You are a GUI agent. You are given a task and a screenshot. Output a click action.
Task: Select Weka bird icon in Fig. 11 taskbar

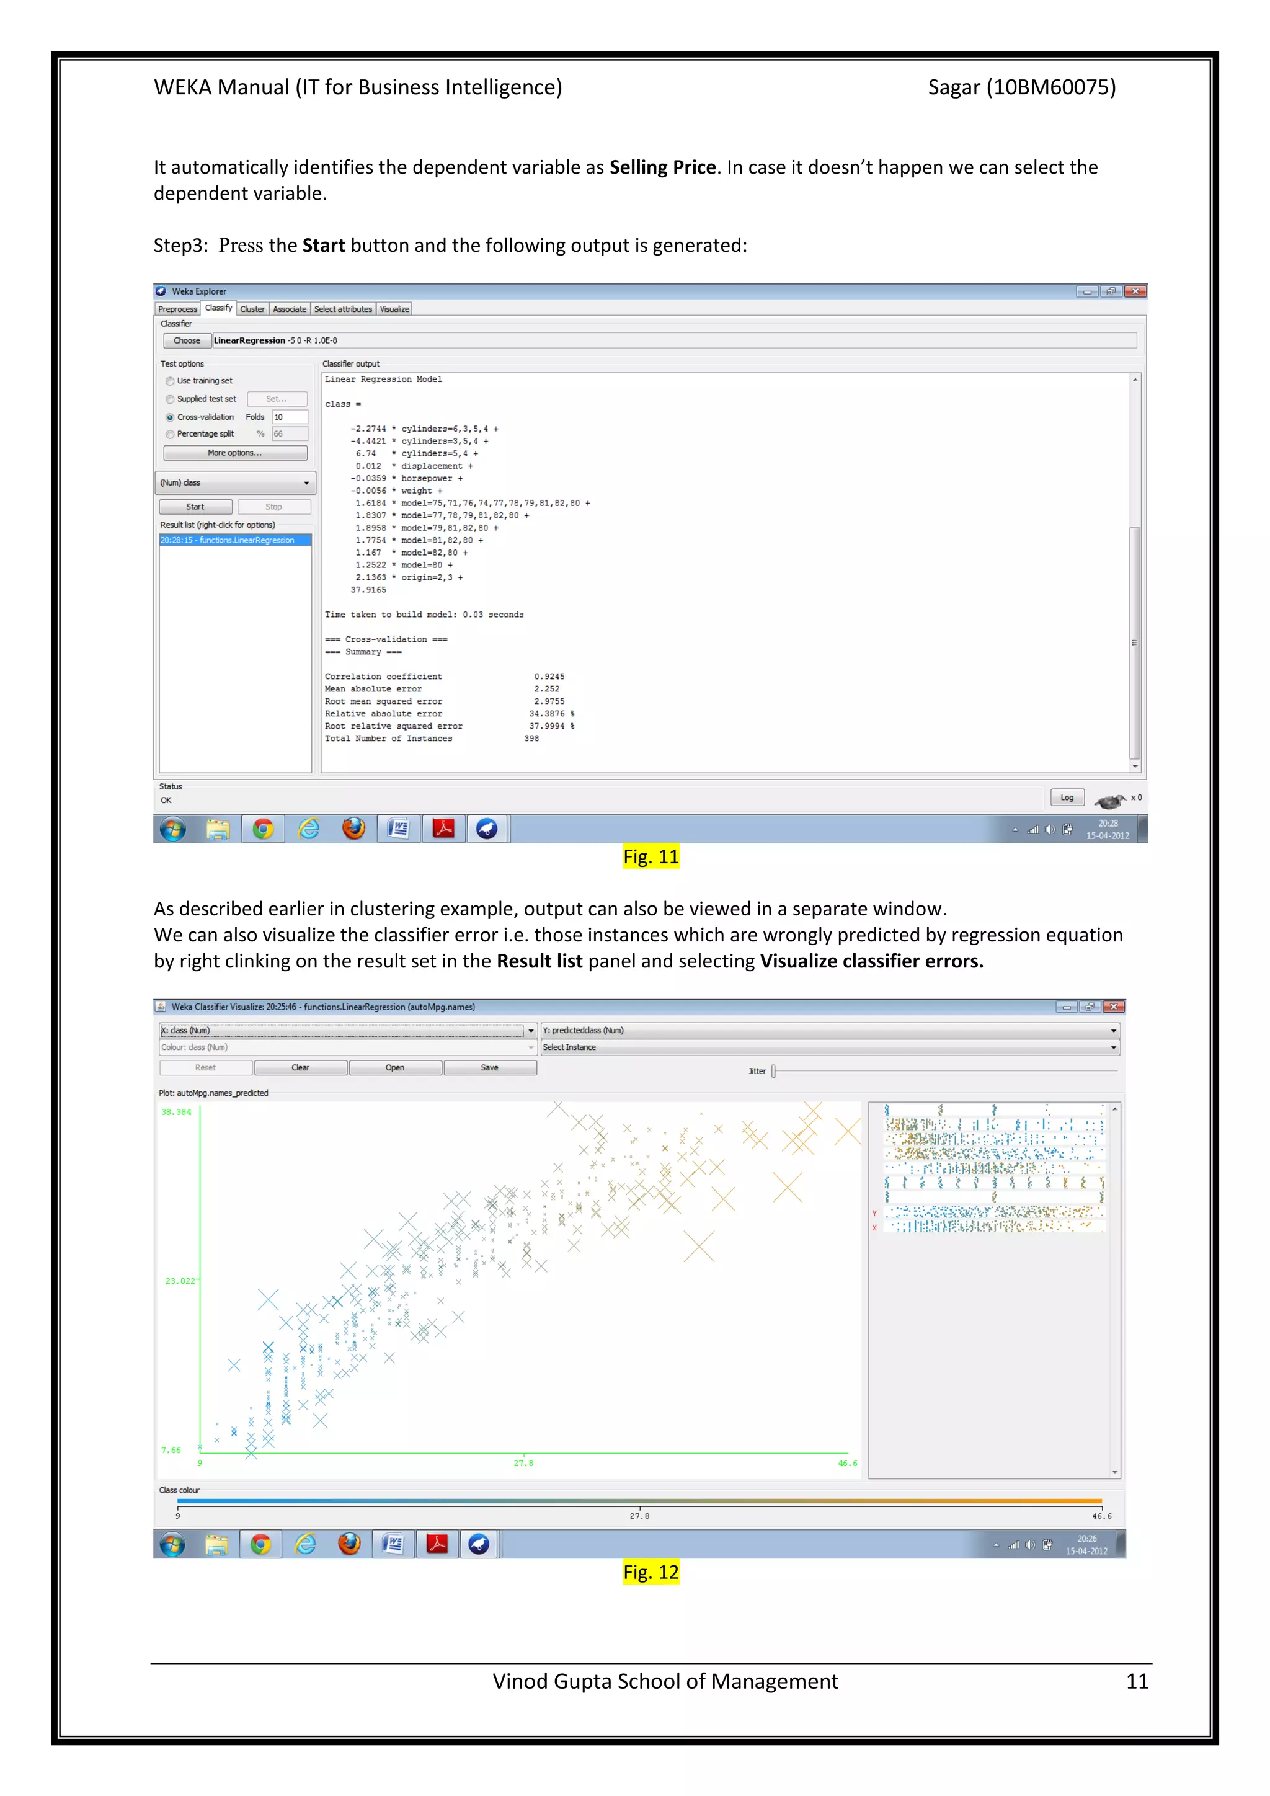487,829
